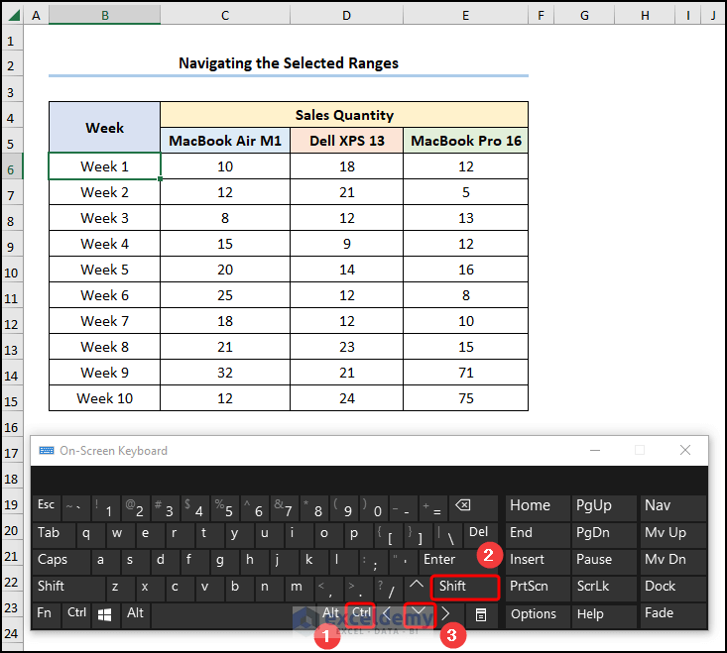This screenshot has height=653, width=727.
Task: Click the Help key
Action: [603, 614]
